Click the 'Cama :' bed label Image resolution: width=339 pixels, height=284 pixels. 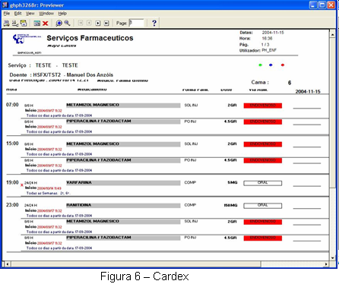(x=260, y=82)
